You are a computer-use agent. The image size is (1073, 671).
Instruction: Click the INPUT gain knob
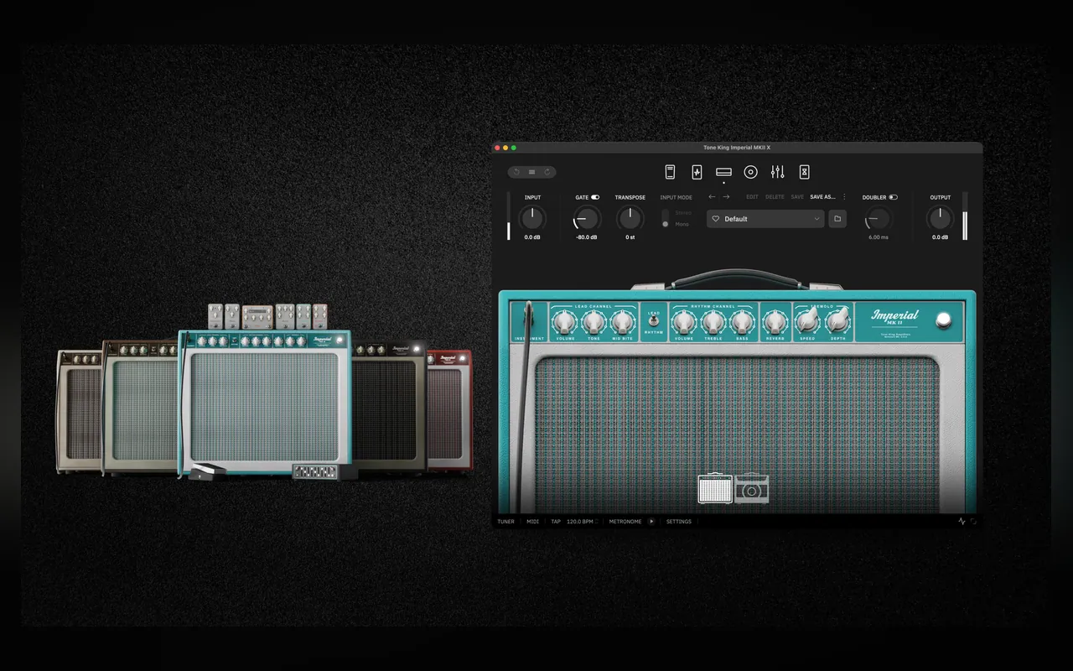coord(532,219)
